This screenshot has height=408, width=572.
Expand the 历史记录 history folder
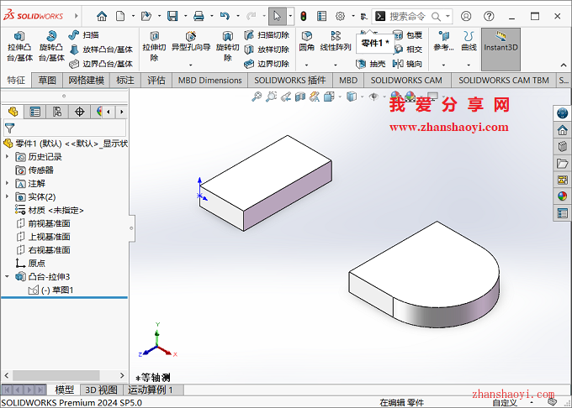pyautogui.click(x=8, y=156)
